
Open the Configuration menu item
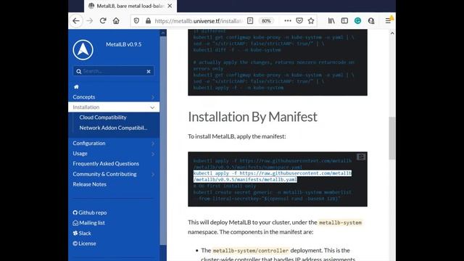click(x=89, y=144)
